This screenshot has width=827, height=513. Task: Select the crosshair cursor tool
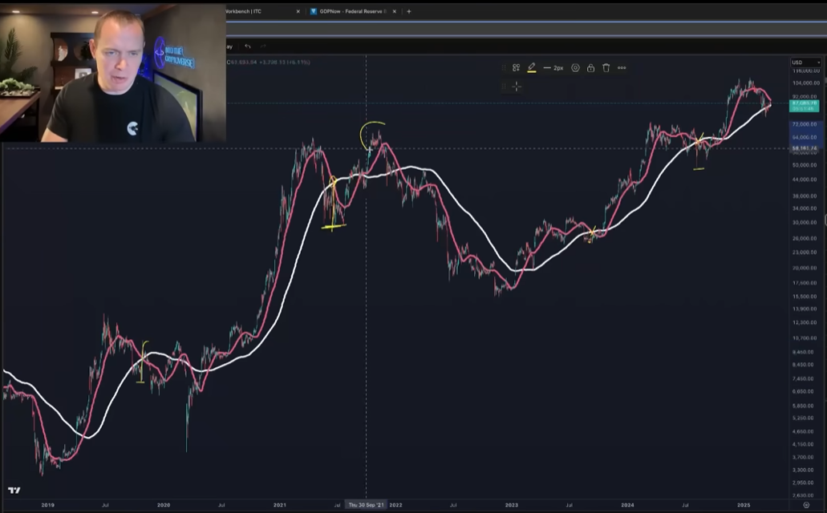[516, 86]
